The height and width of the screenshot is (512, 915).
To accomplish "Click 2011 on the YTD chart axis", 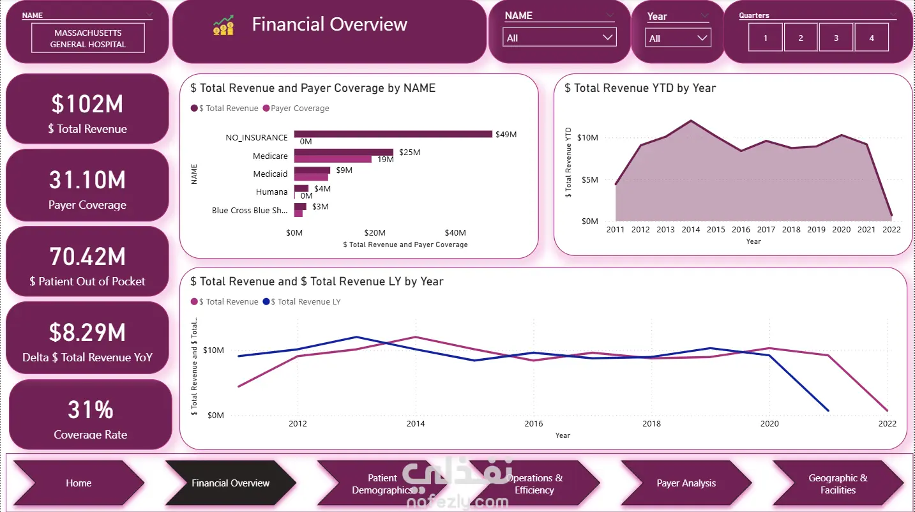I will click(x=616, y=230).
